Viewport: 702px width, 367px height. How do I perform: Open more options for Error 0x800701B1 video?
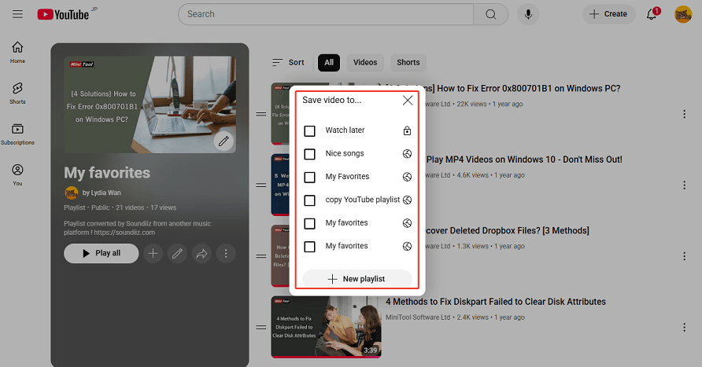point(684,114)
